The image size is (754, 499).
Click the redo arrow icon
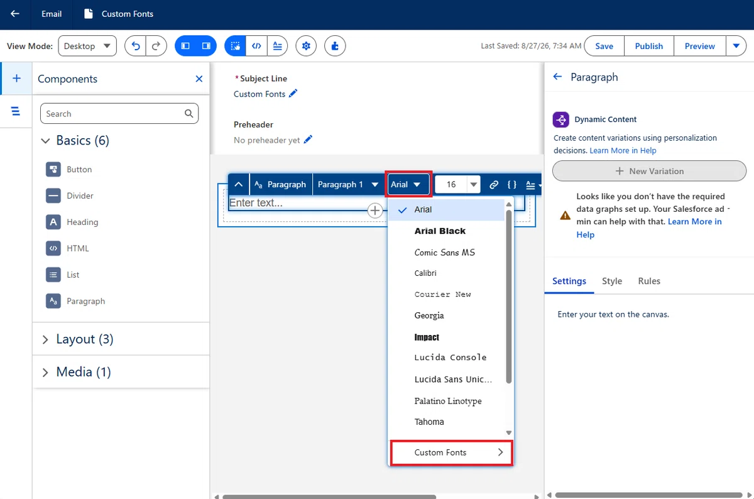(x=157, y=46)
